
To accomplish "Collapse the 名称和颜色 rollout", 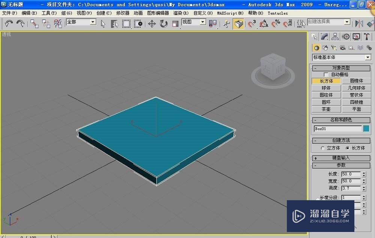I will click(x=341, y=120).
